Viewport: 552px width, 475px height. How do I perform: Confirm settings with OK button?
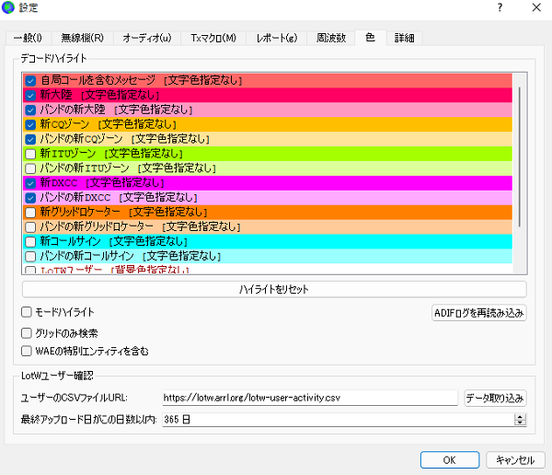point(448,459)
